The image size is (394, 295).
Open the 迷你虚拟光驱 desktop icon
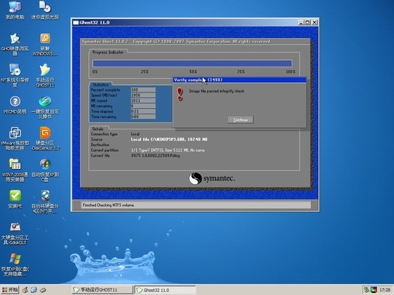[x=45, y=11]
